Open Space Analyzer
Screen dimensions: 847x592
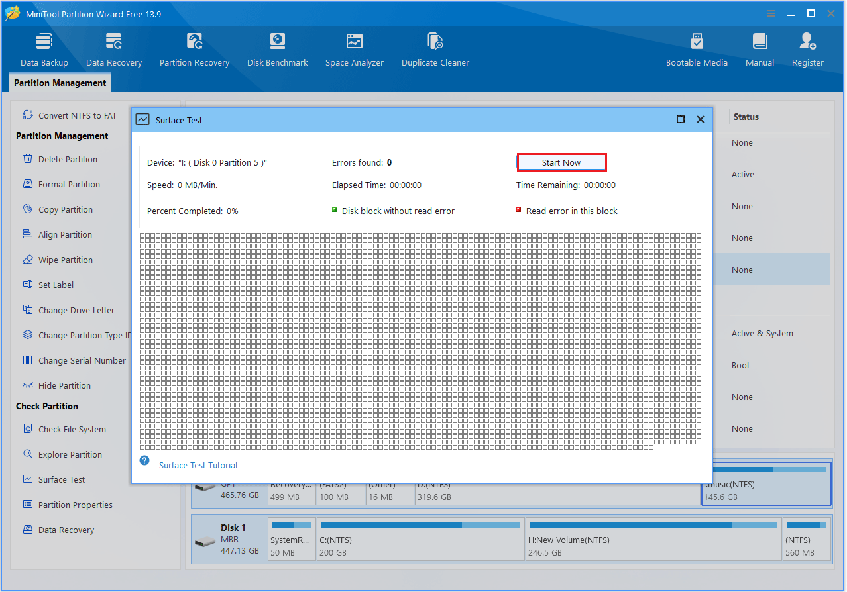tap(355, 50)
